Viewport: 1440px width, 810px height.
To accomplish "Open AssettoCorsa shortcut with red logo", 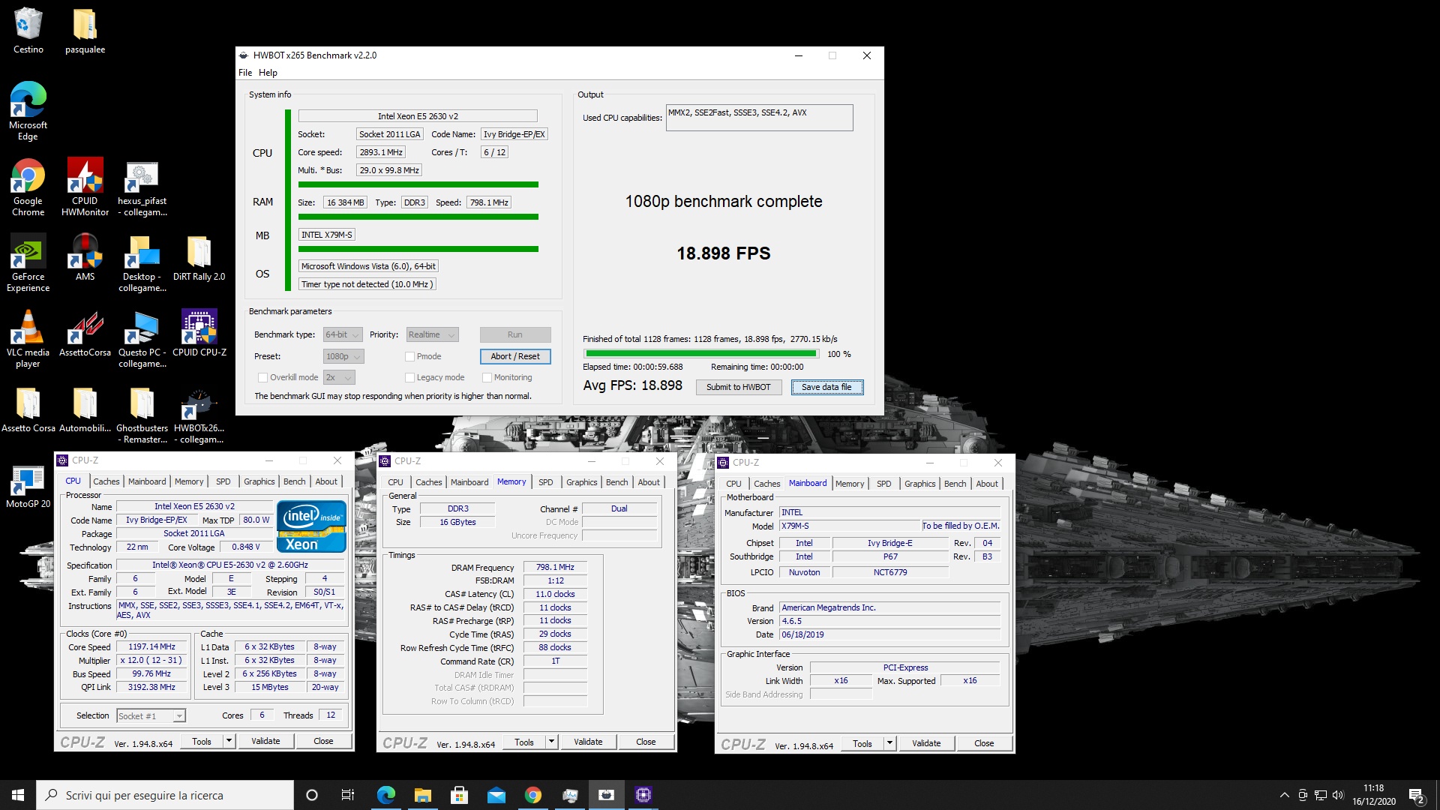I will [x=85, y=333].
